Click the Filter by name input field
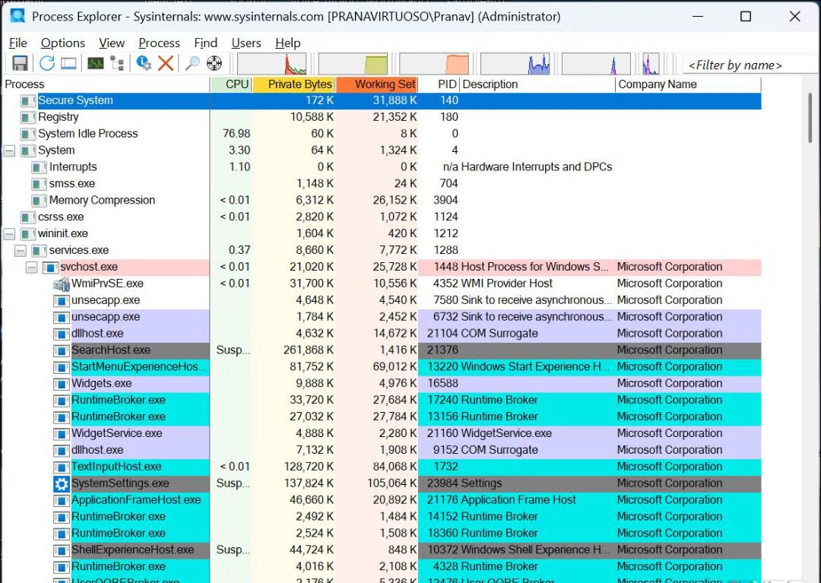Screen dimensions: 821x583 749,65
